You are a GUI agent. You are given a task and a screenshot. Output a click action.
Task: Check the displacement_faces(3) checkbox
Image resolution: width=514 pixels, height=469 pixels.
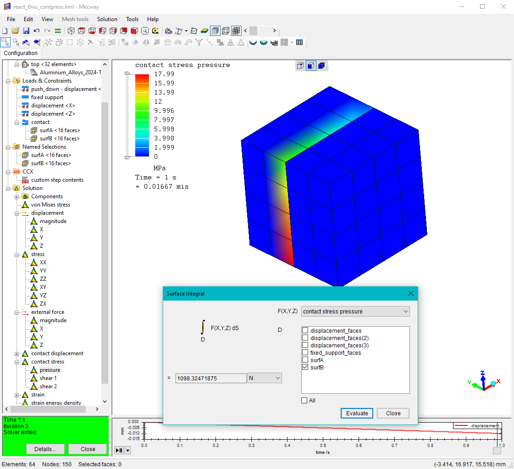[305, 345]
